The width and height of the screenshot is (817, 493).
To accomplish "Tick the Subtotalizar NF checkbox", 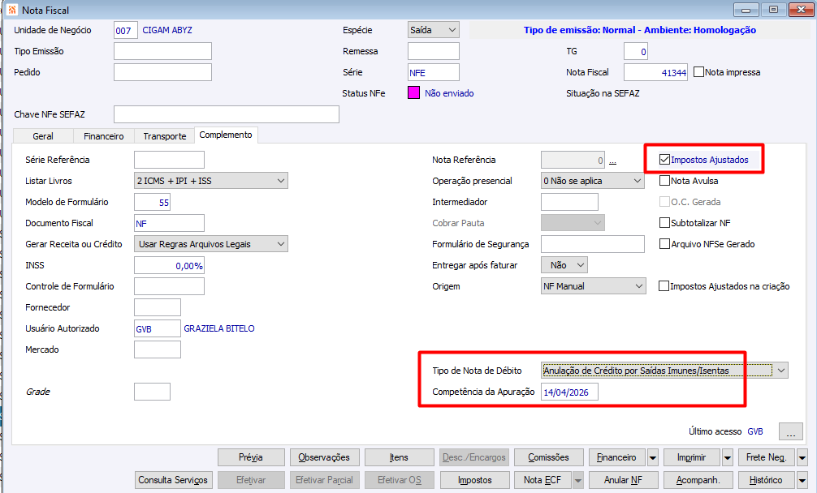I will coord(664,222).
